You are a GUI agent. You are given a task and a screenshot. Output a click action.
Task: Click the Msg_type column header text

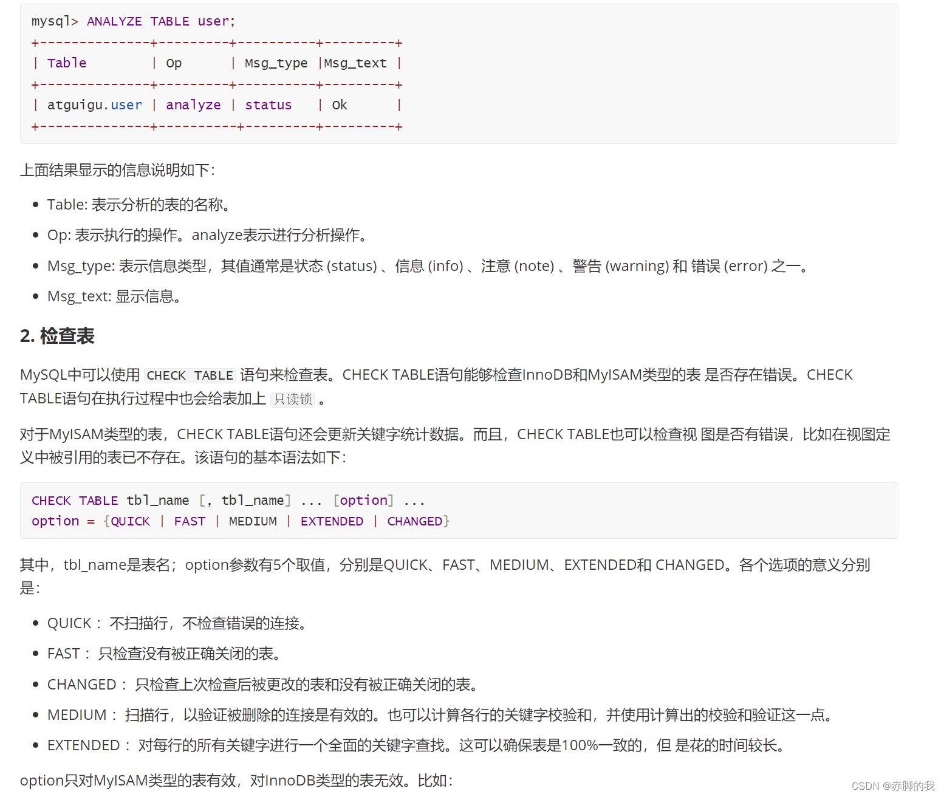(275, 63)
